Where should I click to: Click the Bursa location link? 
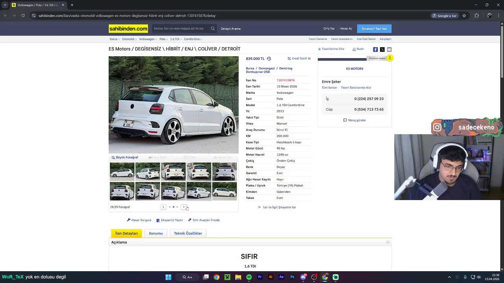tap(250, 68)
